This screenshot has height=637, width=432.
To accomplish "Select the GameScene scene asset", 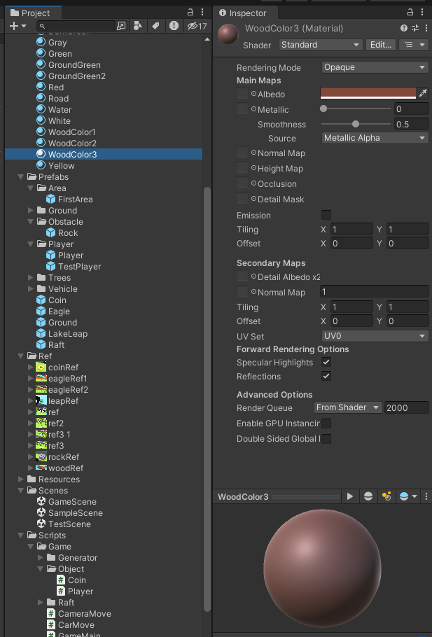I will click(x=72, y=502).
